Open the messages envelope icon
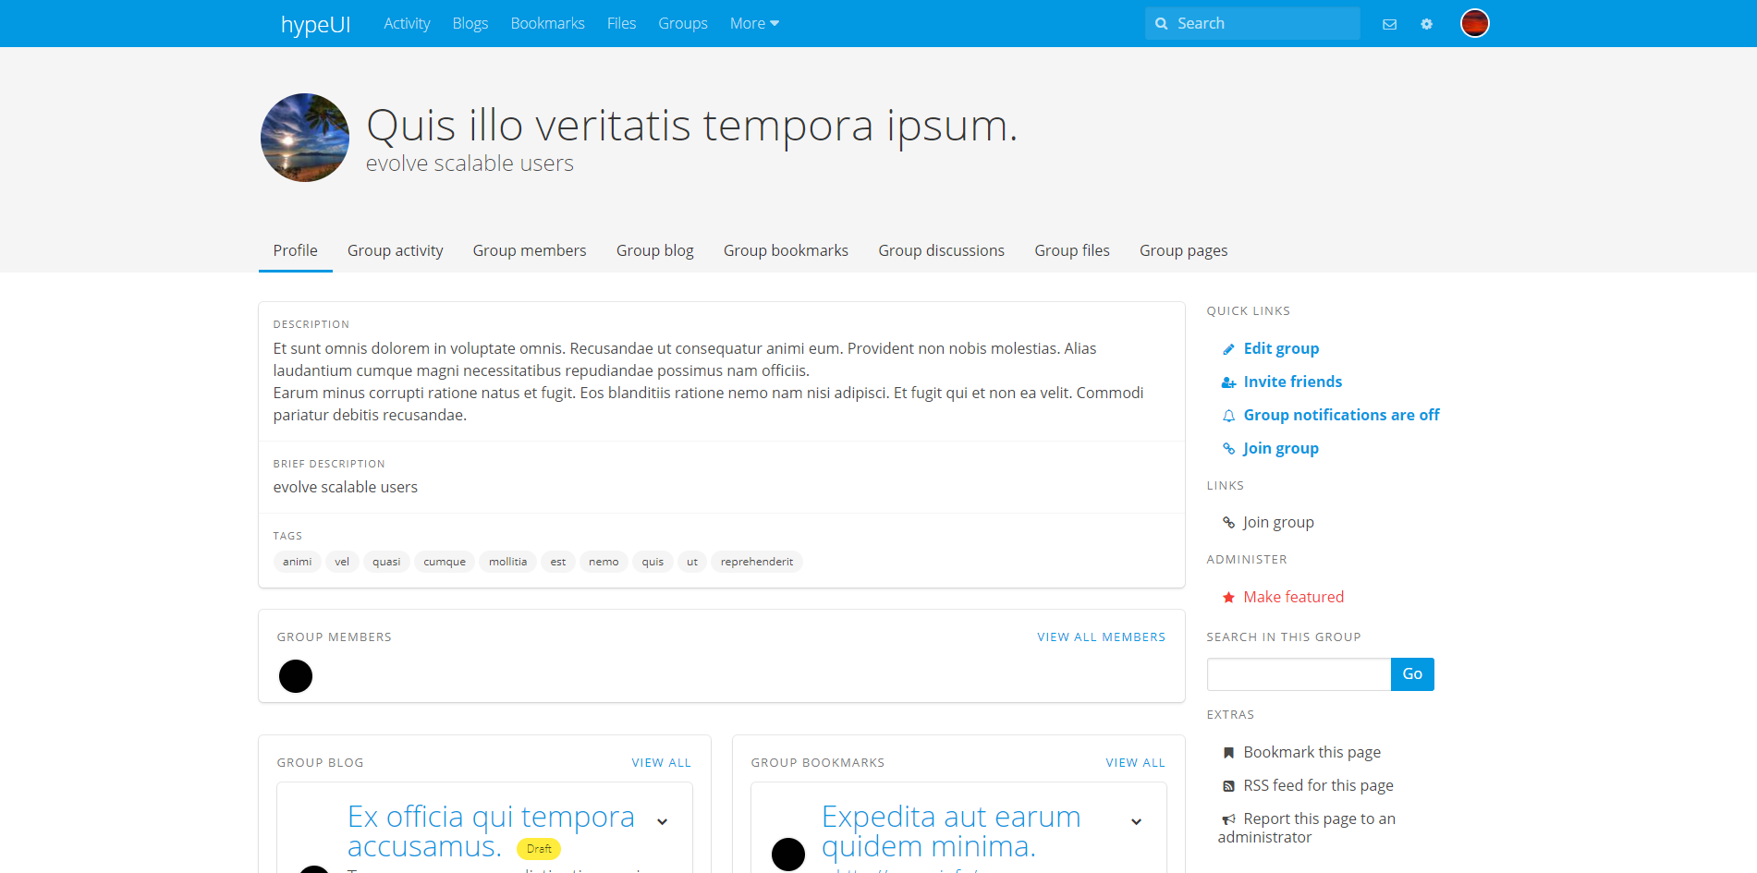This screenshot has height=873, width=1757. [1389, 24]
